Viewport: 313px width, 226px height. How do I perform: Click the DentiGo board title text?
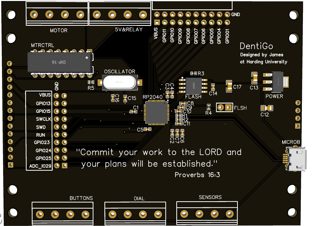[x=256, y=46]
